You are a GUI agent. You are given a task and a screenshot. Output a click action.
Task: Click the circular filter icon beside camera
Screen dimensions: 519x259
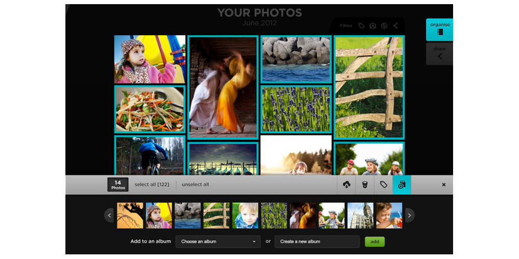tap(384, 26)
